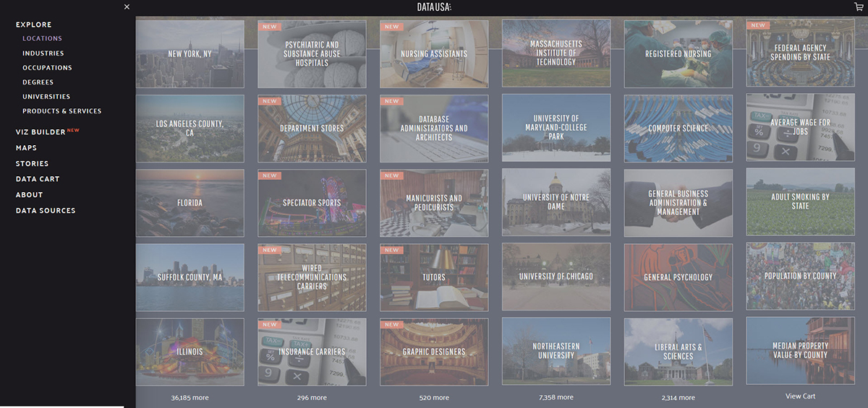Image resolution: width=868 pixels, height=408 pixels.
Task: Open Stories section
Action: pos(32,164)
